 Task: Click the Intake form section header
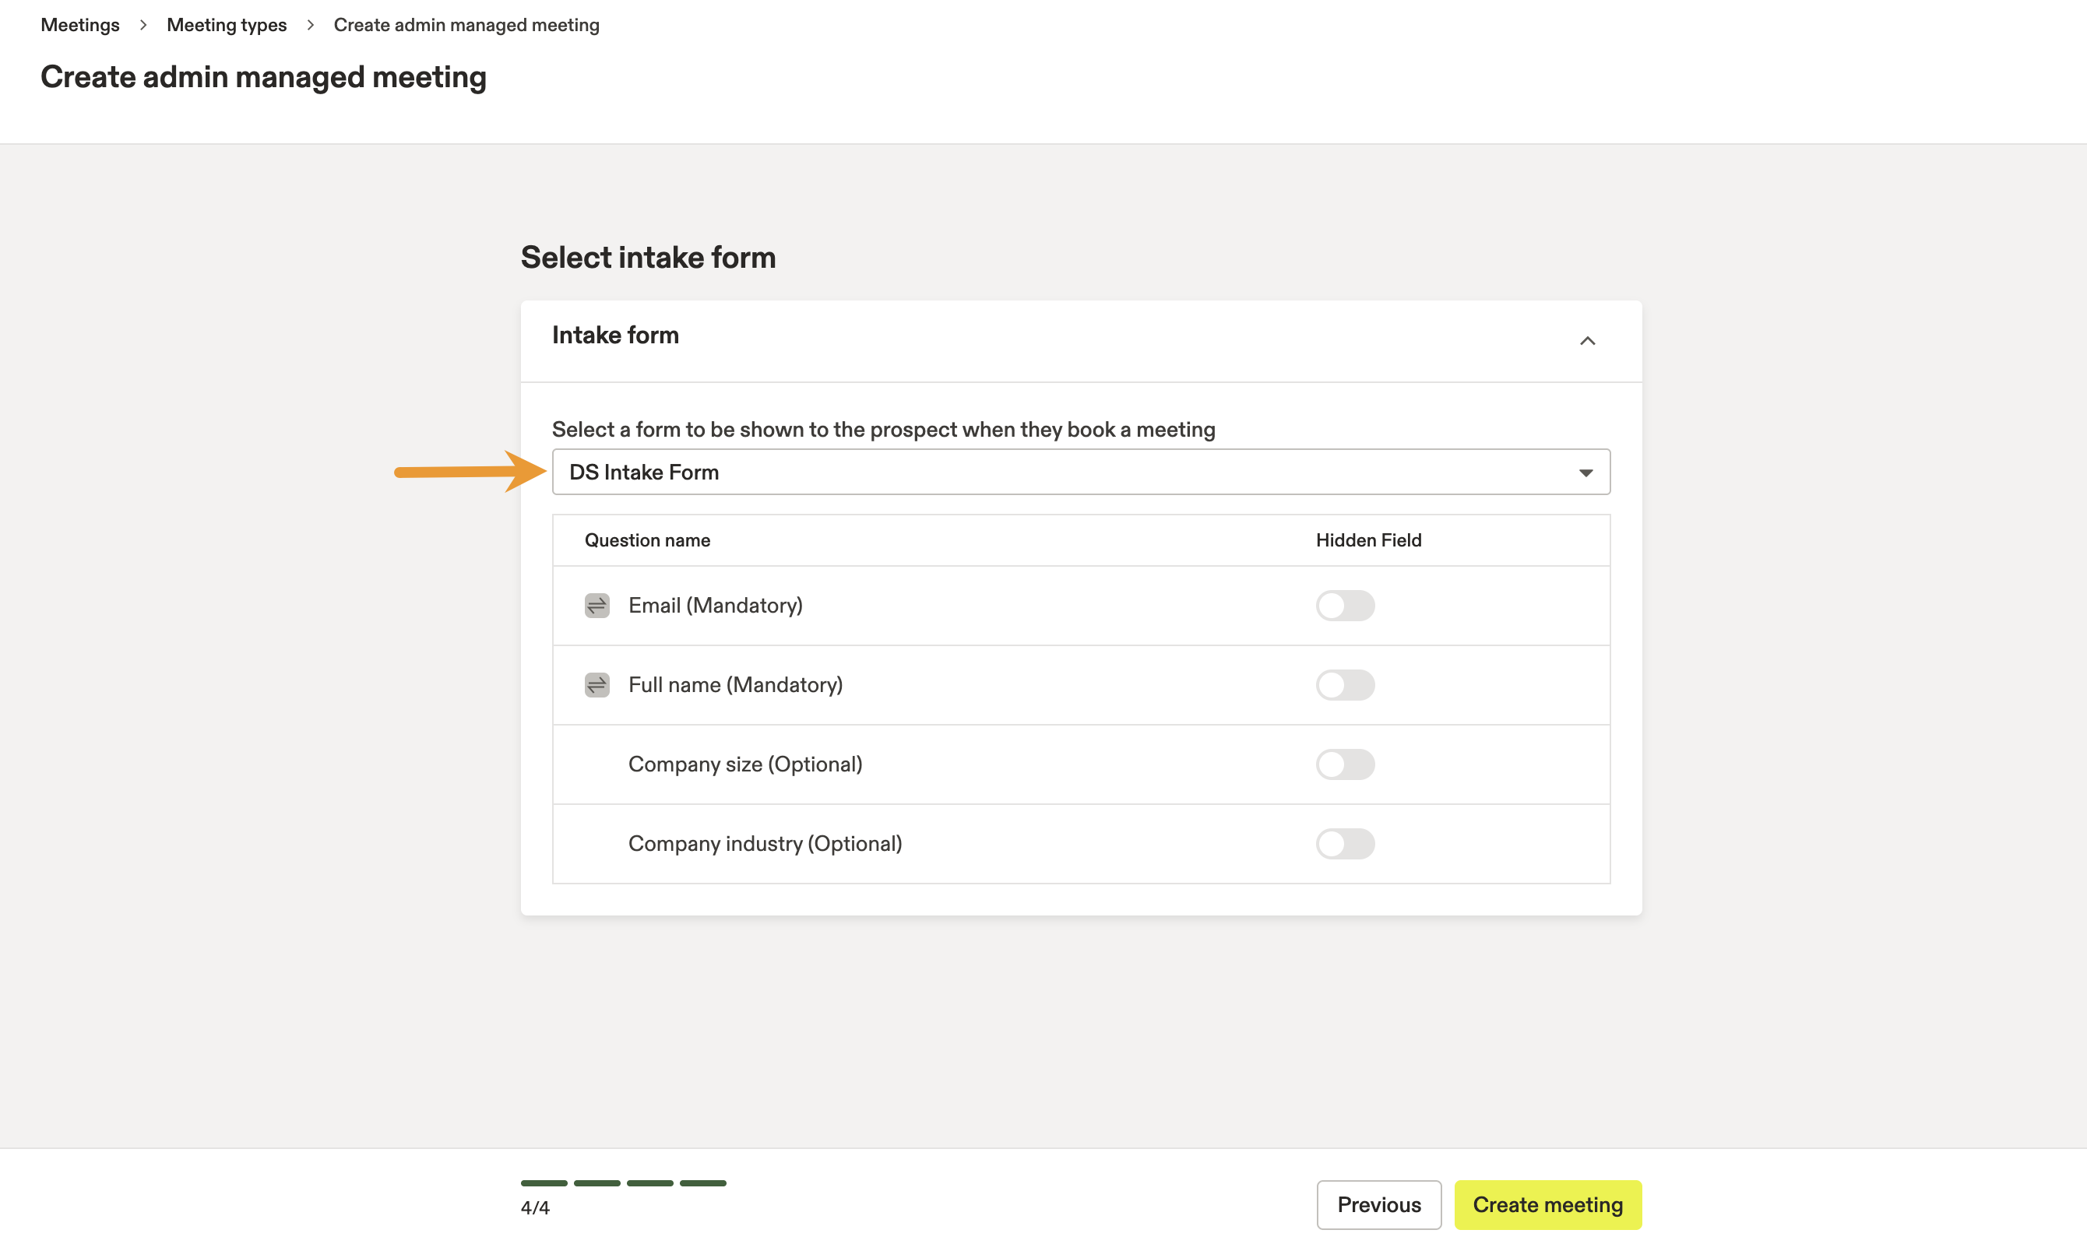(x=614, y=336)
